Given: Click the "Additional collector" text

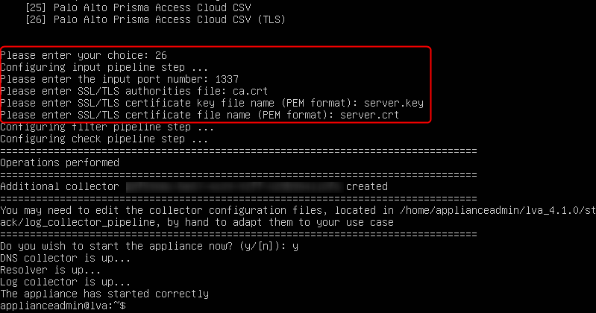Looking at the screenshot, I should tap(60, 186).
